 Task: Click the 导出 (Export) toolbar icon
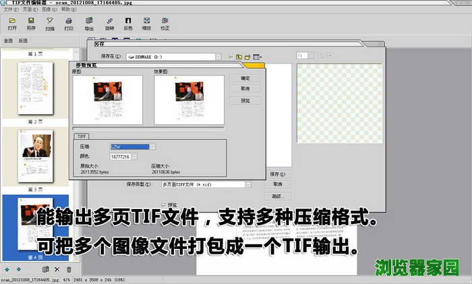[x=89, y=24]
